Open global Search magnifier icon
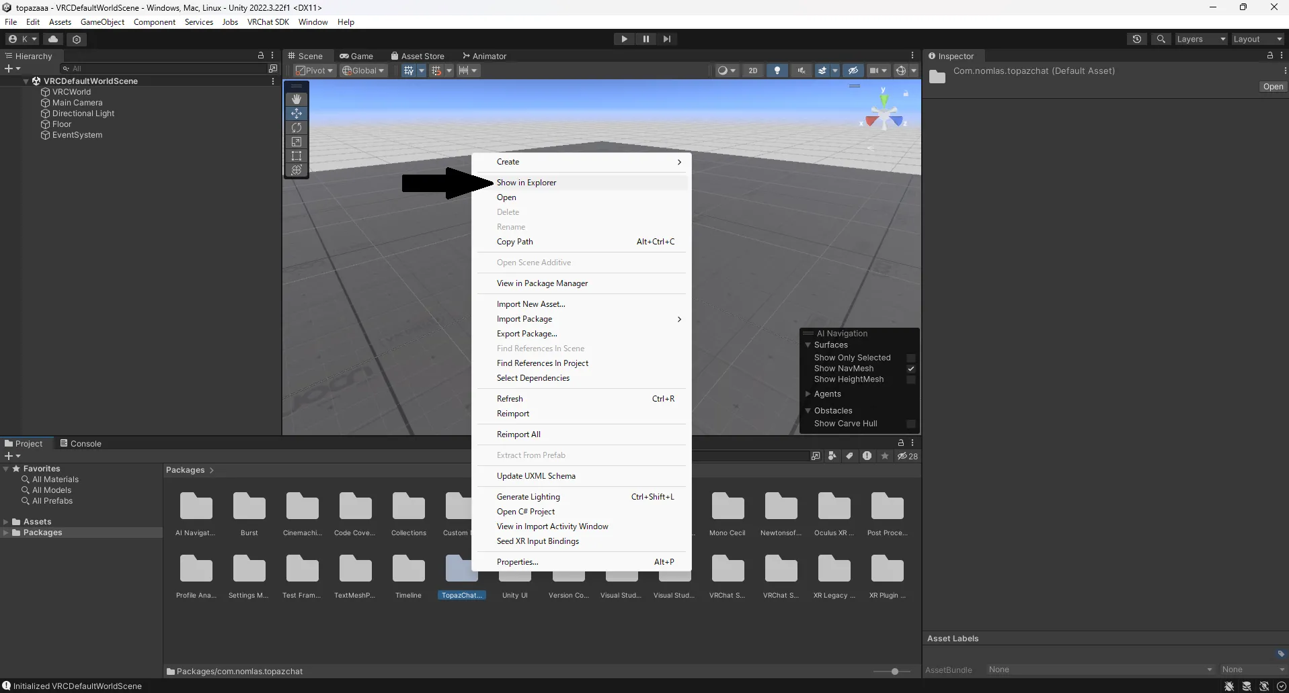Screen dimensions: 1289x693 coord(1161,39)
